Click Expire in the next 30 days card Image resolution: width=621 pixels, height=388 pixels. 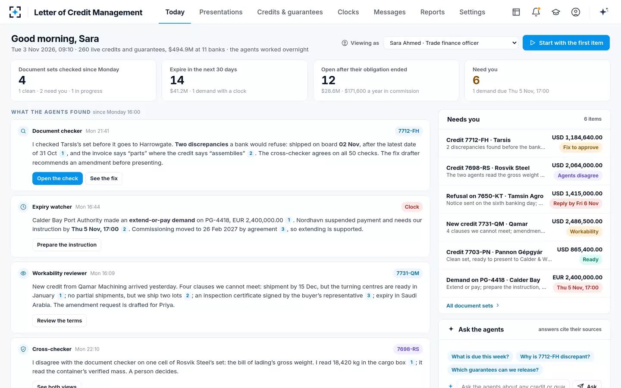point(235,81)
